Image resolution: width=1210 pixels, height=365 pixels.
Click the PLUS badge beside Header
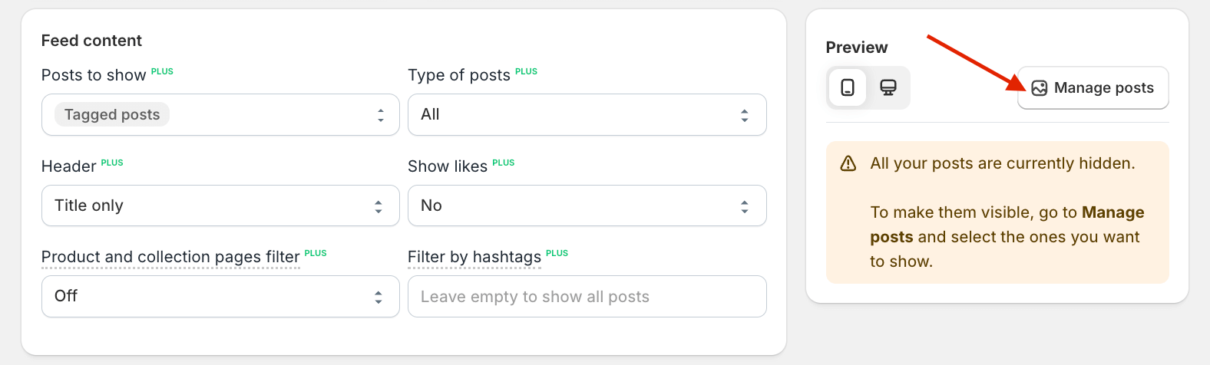tap(112, 163)
